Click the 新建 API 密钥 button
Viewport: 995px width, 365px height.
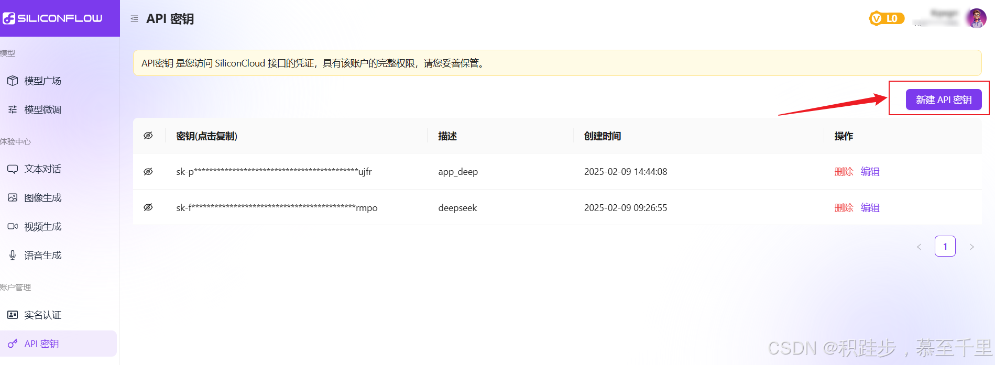point(944,99)
